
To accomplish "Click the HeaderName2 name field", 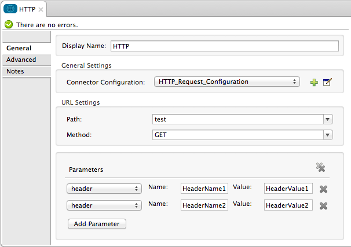I will tap(204, 205).
